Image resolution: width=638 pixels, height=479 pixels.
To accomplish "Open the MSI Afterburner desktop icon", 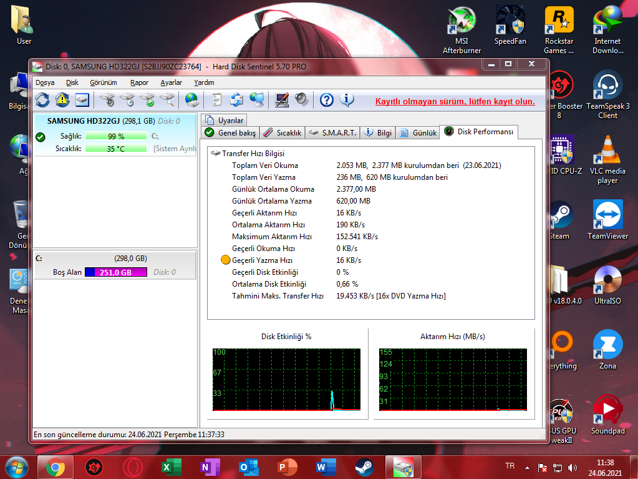I will click(x=462, y=31).
